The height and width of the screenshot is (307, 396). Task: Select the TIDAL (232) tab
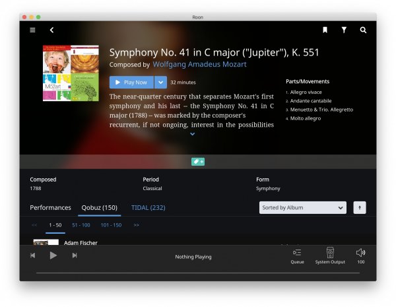(x=148, y=208)
